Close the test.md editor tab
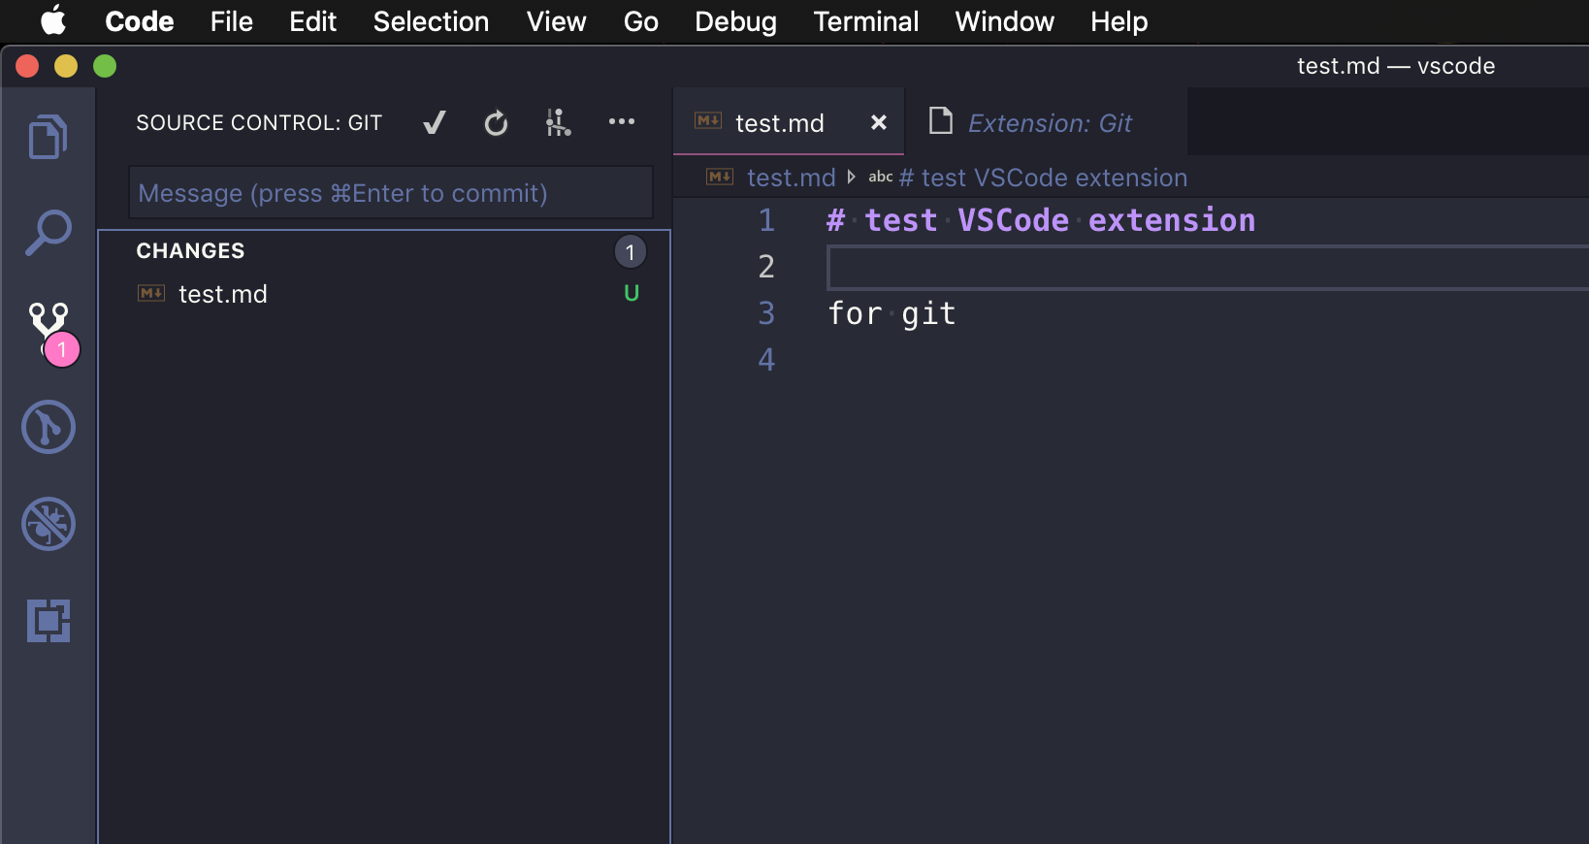 [x=878, y=122]
